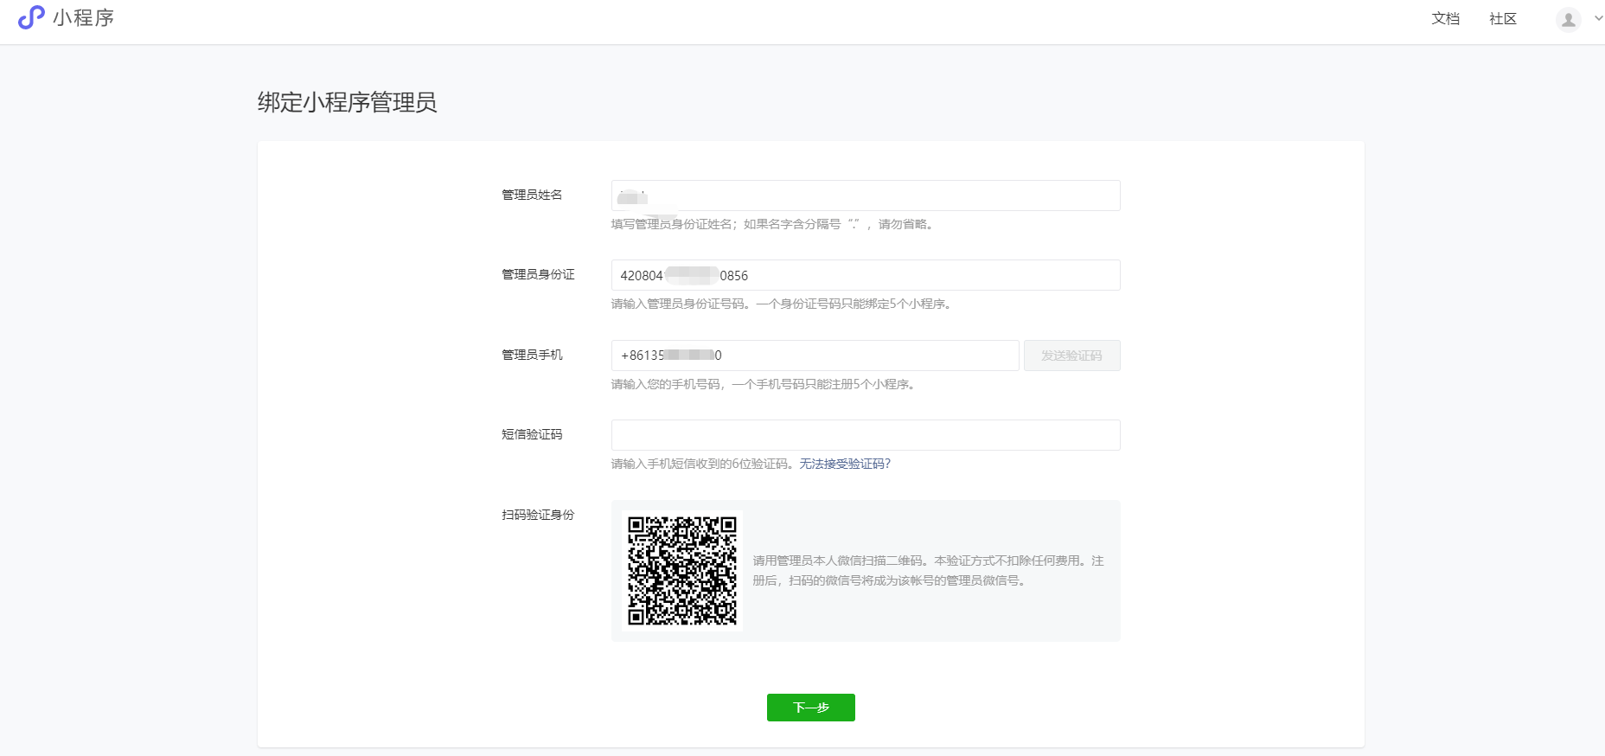The height and width of the screenshot is (756, 1605).
Task: Focus the 短信验证码 input field
Action: click(x=866, y=435)
